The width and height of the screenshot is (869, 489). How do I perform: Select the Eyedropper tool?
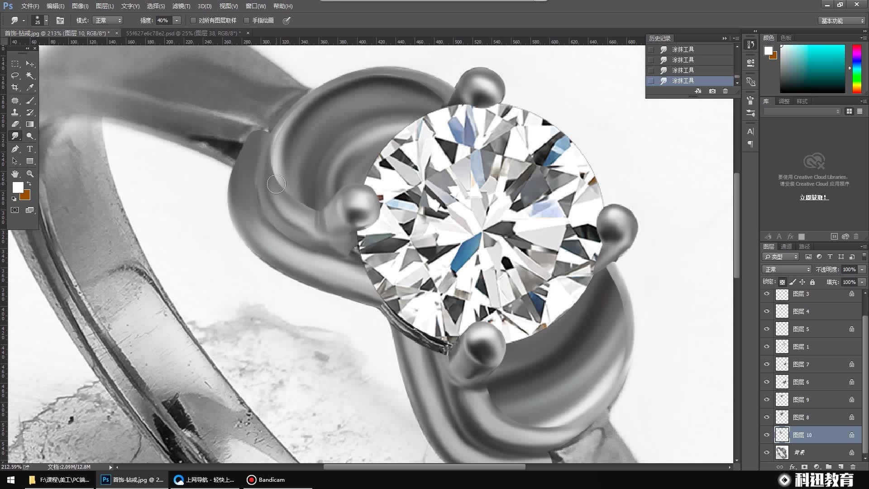coord(30,87)
